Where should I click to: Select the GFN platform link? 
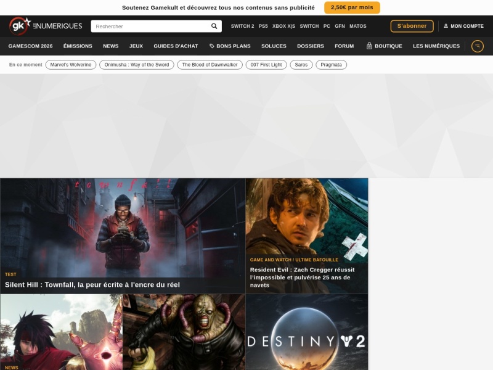pos(340,26)
